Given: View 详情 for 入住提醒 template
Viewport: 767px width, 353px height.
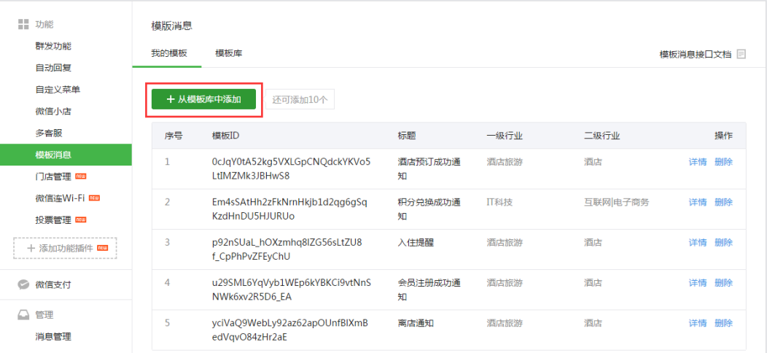Looking at the screenshot, I should [698, 242].
